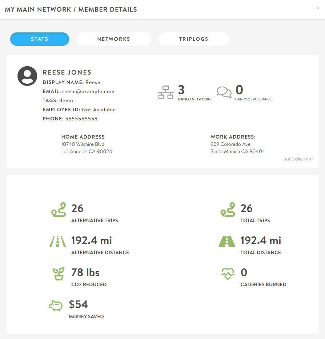325x339 pixels.
Task: Click Reese Jones profile avatar icon
Action: click(27, 76)
